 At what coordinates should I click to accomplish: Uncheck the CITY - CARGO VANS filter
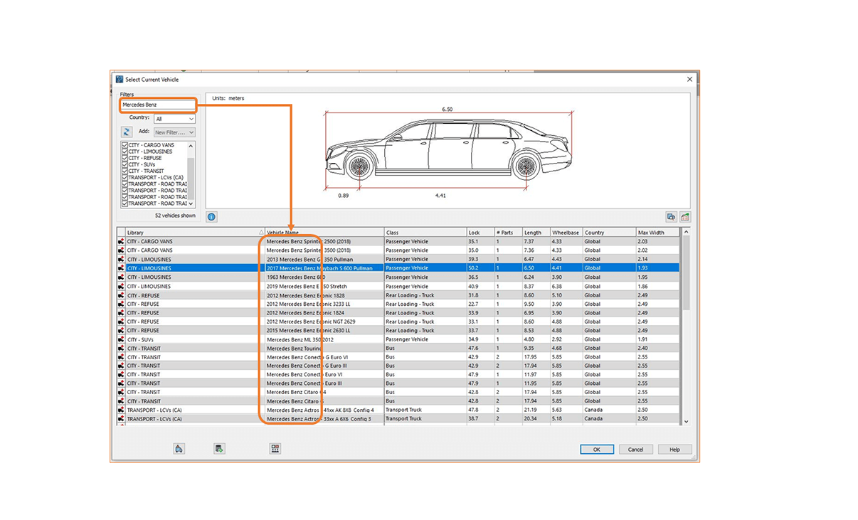point(125,144)
